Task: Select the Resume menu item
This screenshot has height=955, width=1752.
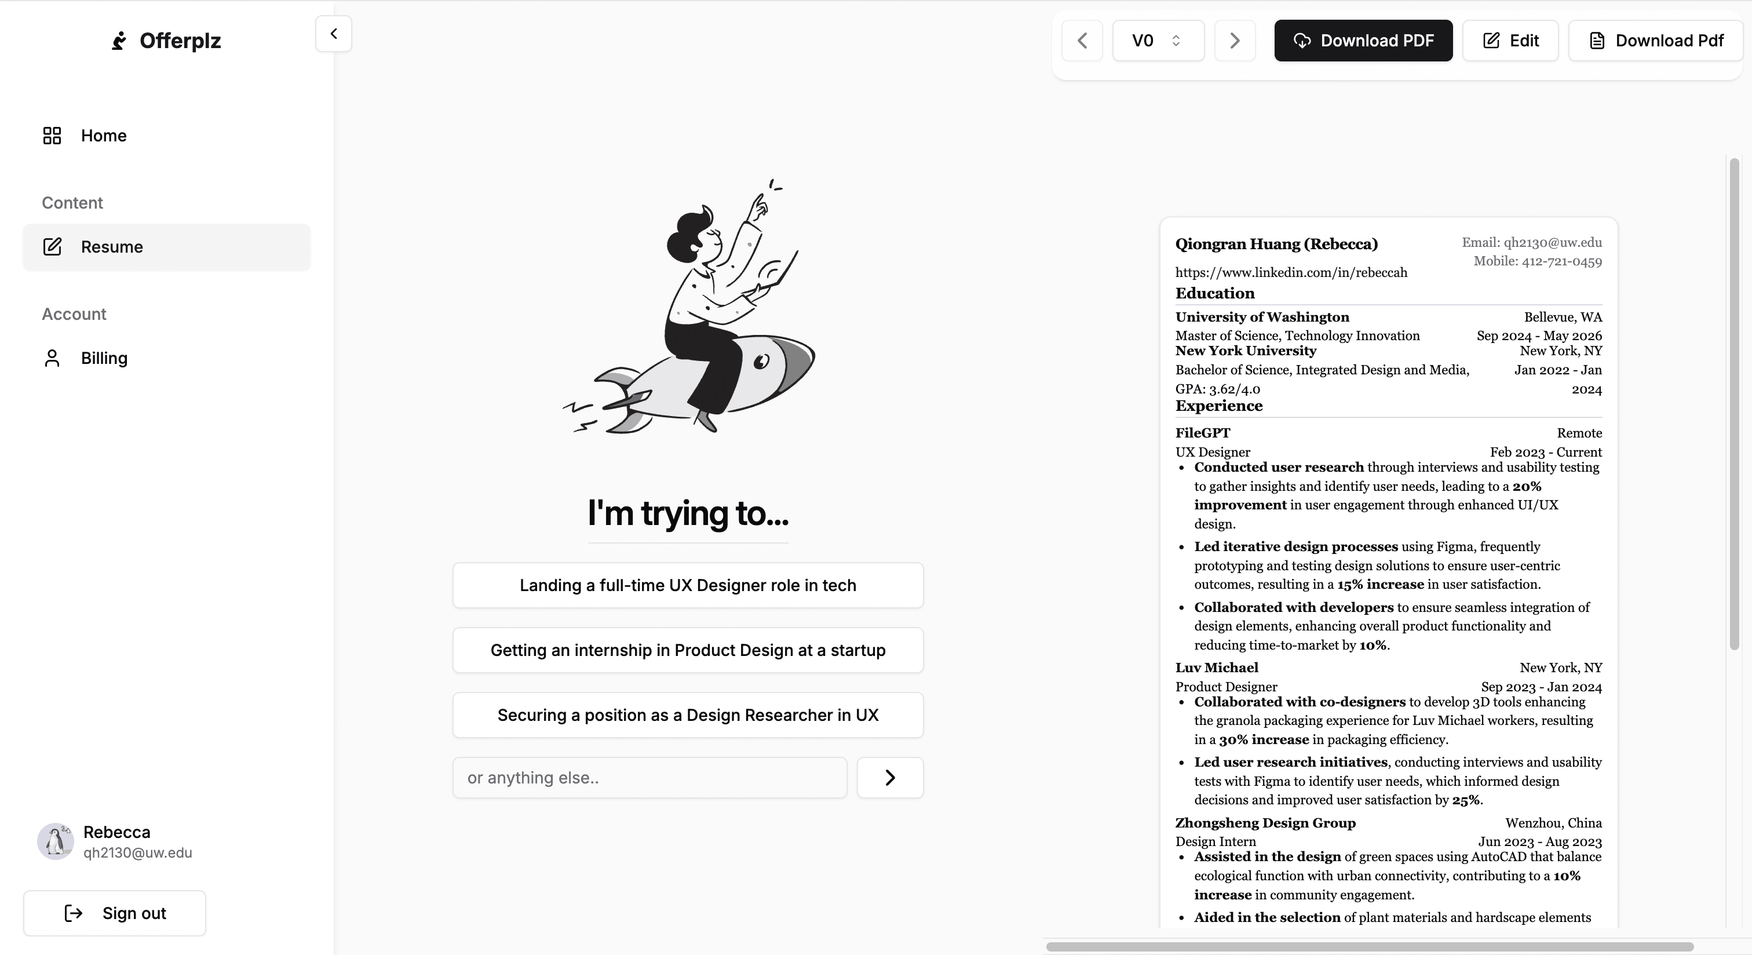Action: point(167,247)
